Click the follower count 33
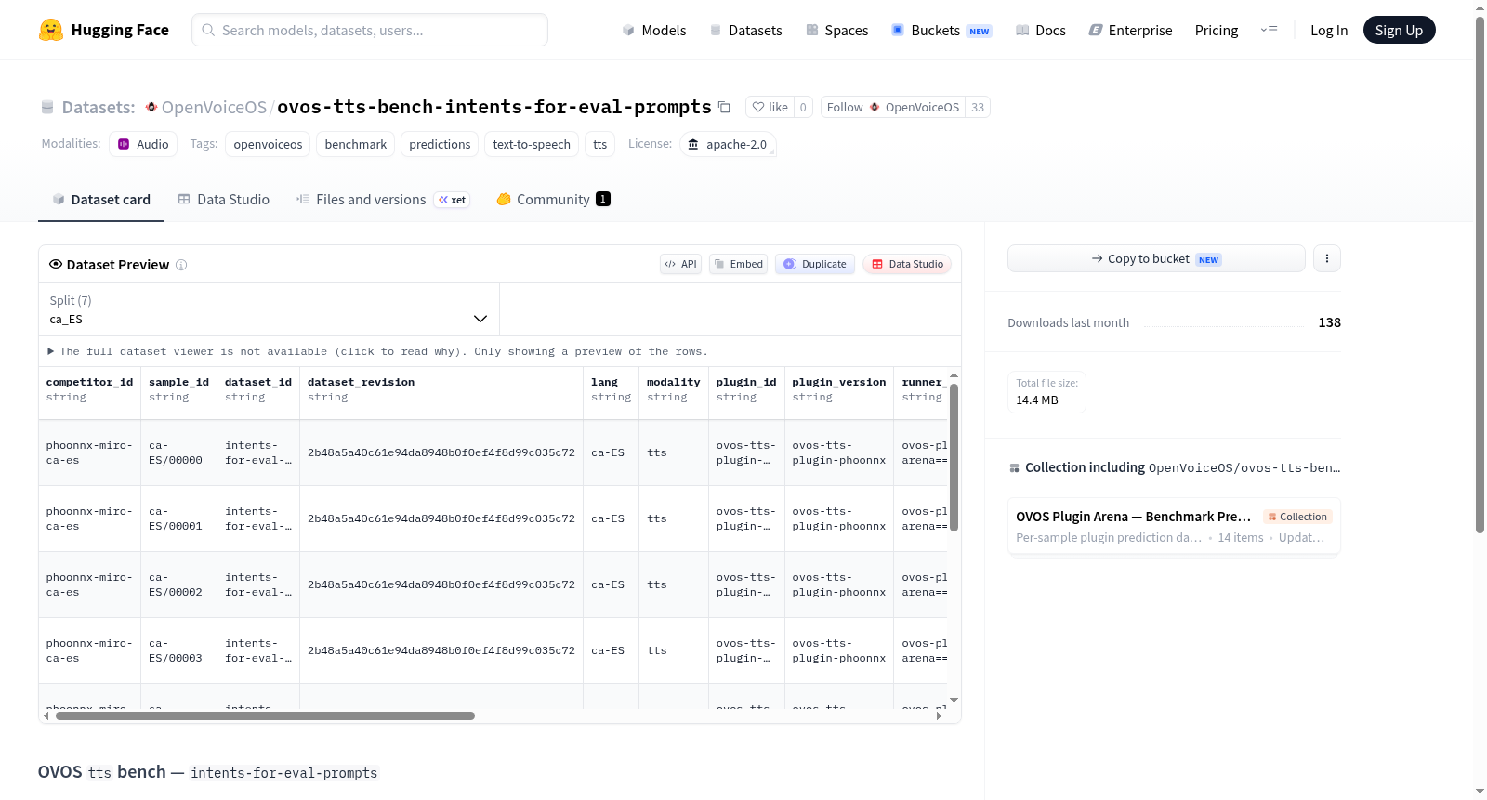 (x=978, y=107)
